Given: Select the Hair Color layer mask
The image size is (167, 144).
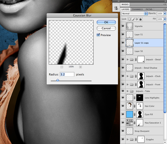Looking at the screenshot, I should click(140, 106).
